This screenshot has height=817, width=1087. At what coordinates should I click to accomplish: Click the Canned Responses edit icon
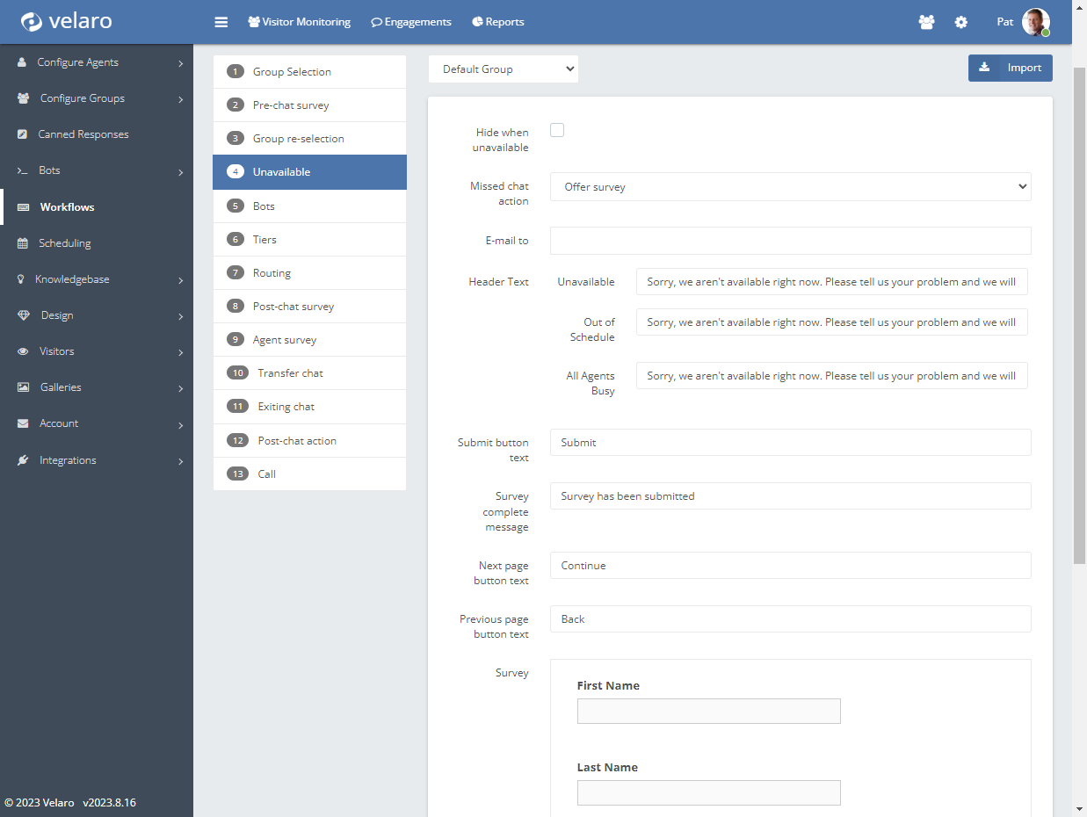point(23,134)
